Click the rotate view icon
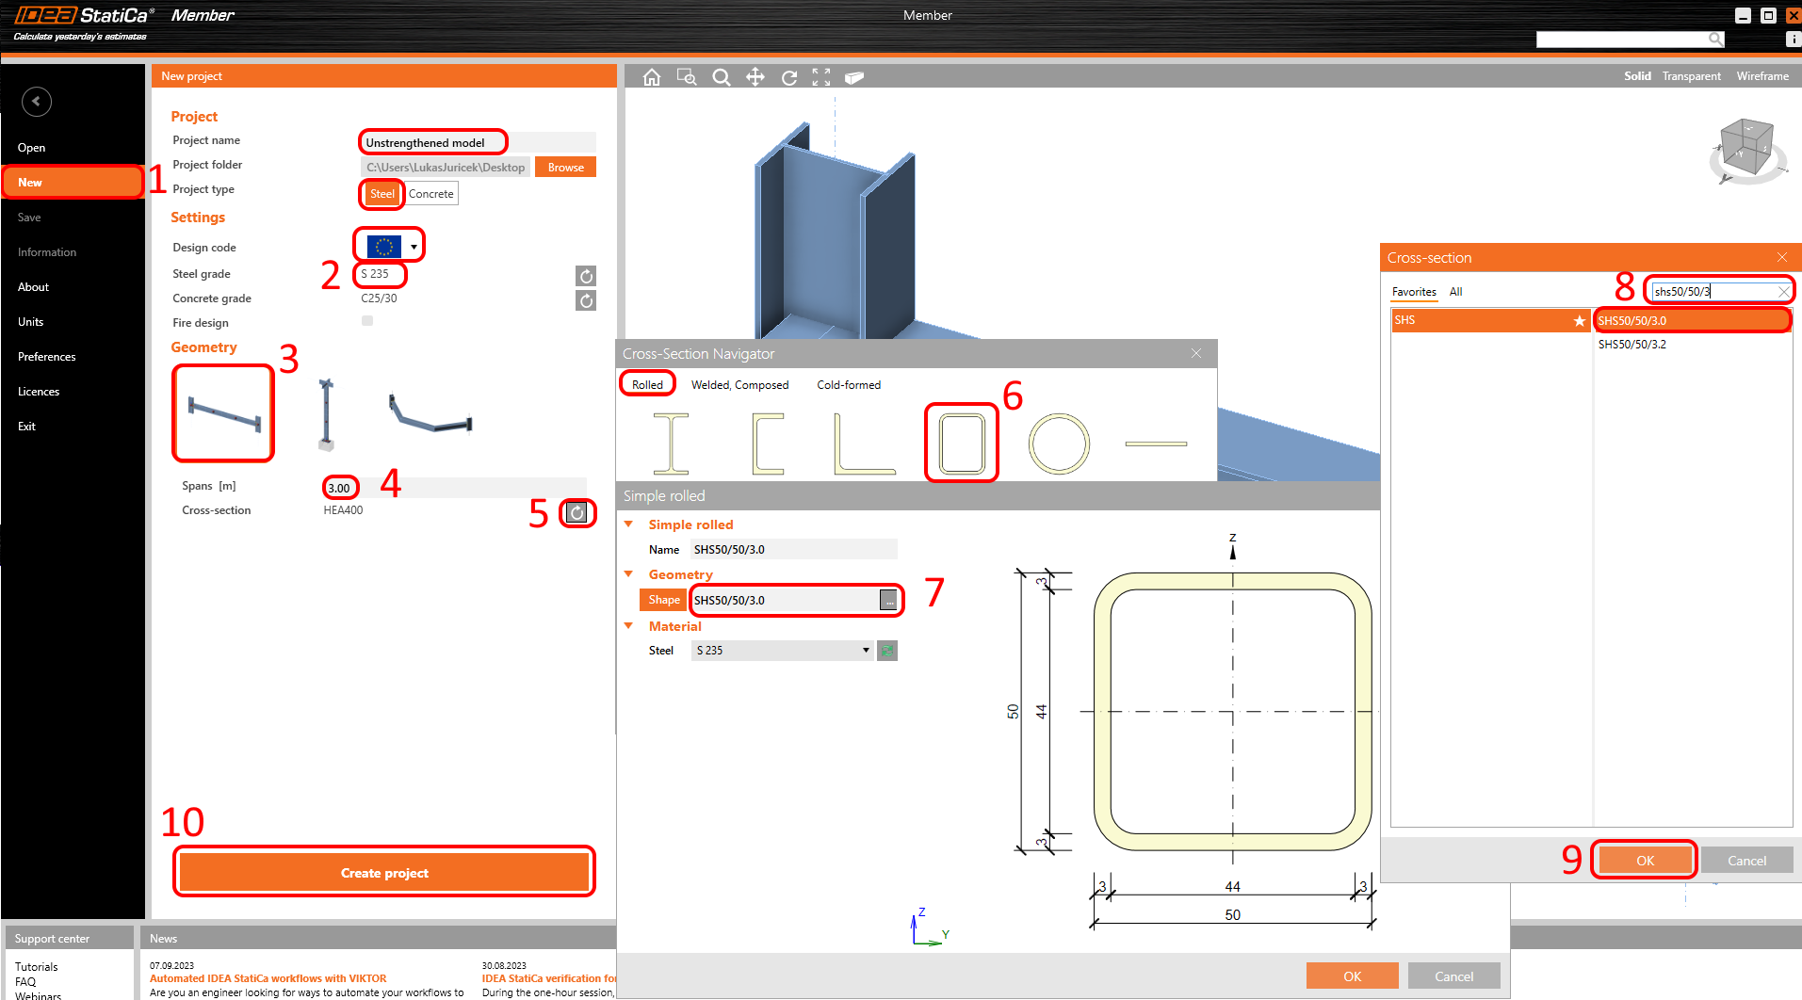 coord(788,77)
